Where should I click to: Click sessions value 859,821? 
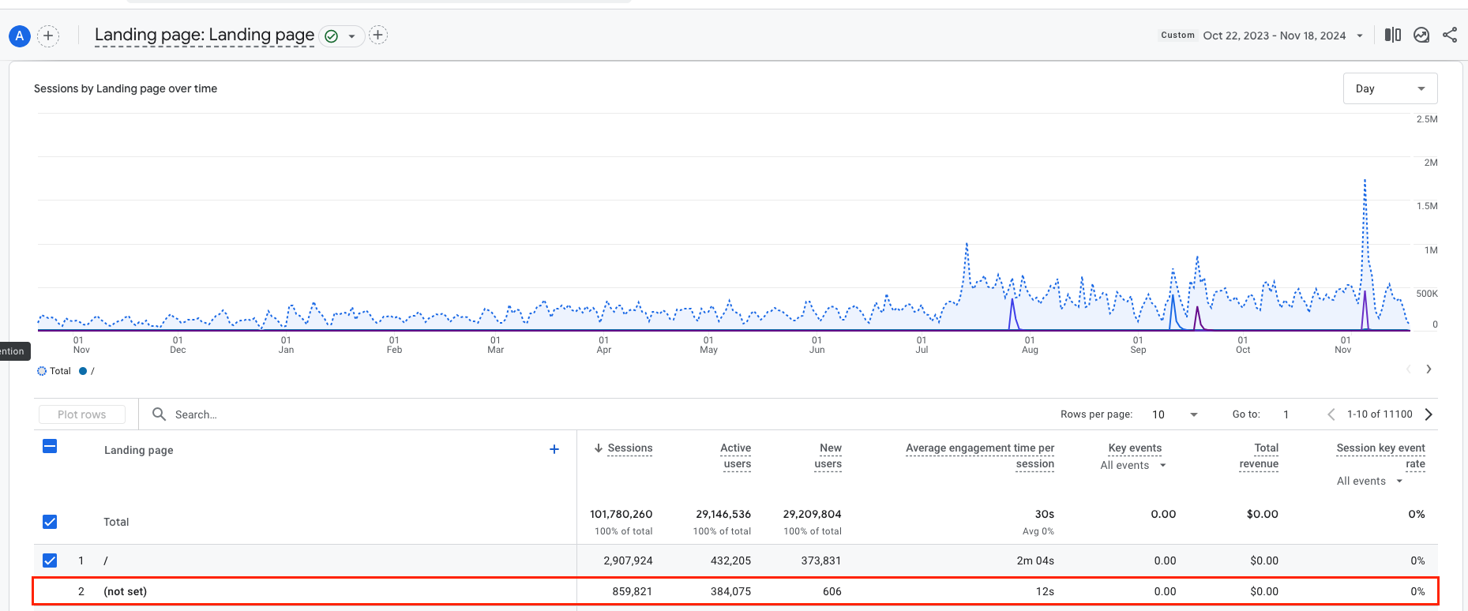tap(633, 591)
